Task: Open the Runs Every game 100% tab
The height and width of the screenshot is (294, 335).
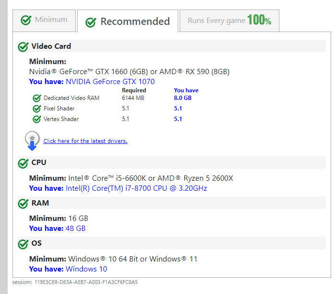Action: [x=229, y=21]
